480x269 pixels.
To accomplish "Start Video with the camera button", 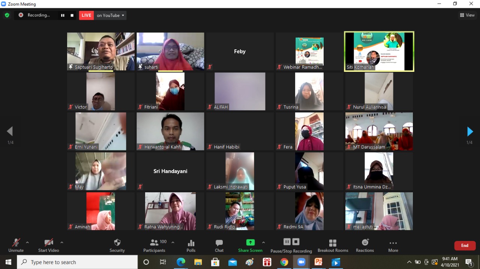I will pyautogui.click(x=48, y=245).
